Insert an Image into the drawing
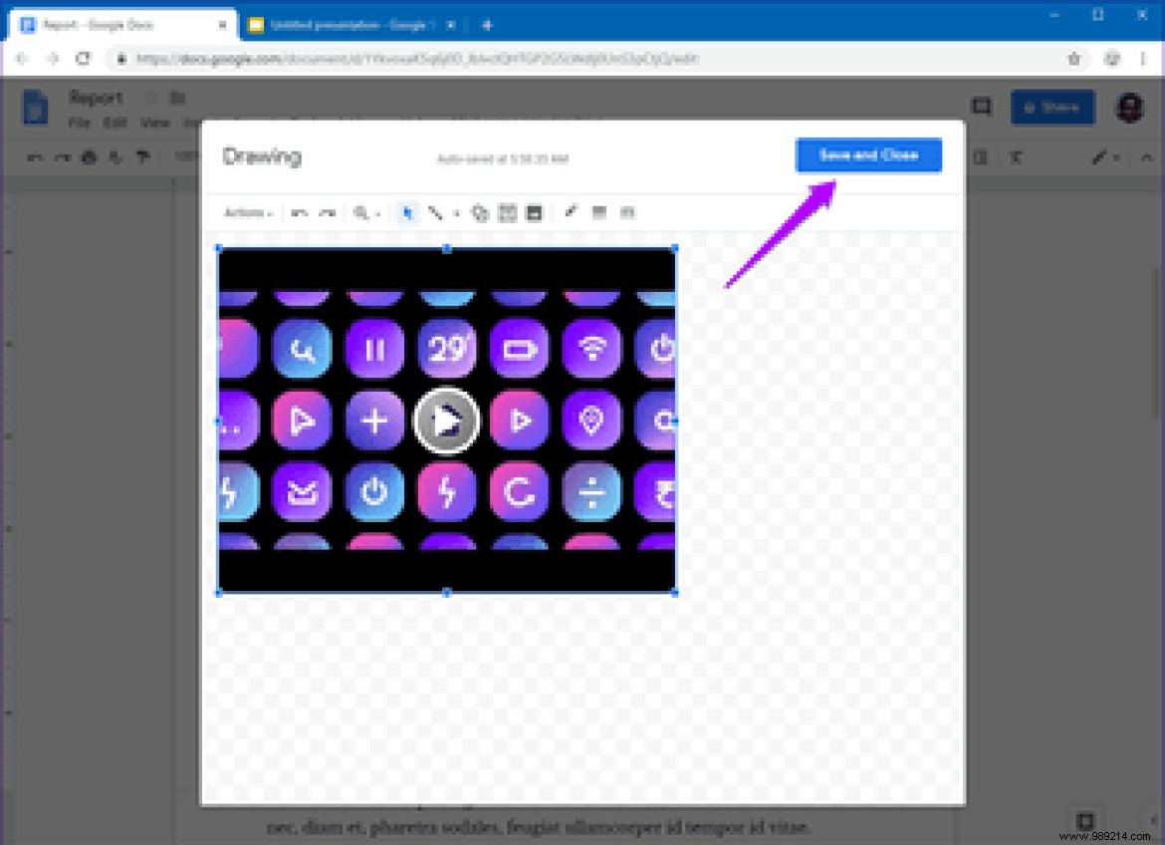The width and height of the screenshot is (1165, 845). (x=534, y=212)
